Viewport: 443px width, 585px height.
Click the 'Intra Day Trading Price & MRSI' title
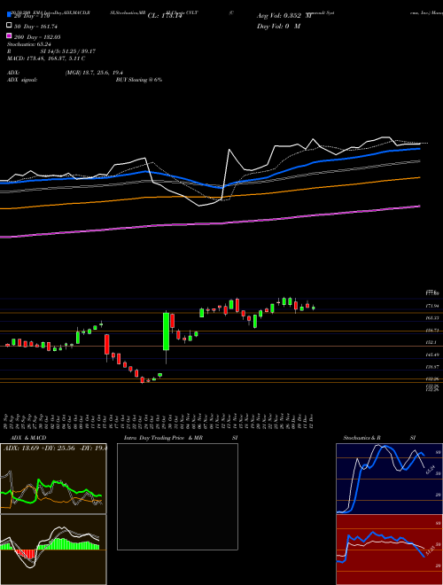tap(181, 438)
